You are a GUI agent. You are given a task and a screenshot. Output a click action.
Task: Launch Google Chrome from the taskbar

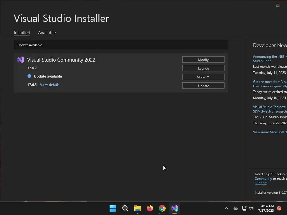pos(162,208)
